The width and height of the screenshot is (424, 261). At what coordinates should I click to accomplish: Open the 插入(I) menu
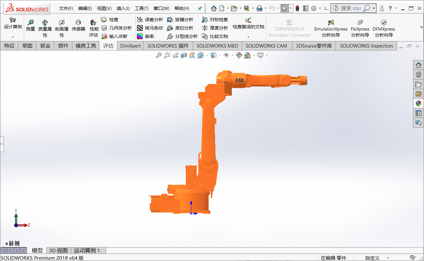(x=123, y=8)
